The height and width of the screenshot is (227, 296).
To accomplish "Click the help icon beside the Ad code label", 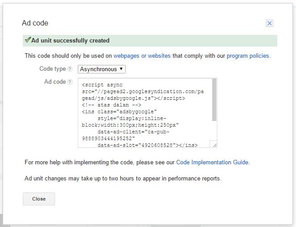I will (x=70, y=82).
